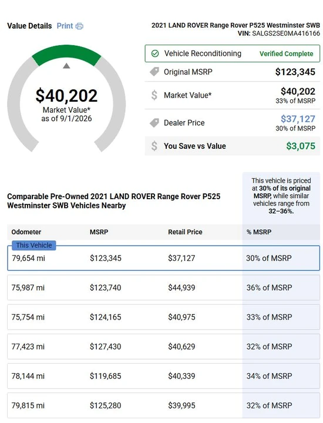Click the You Save amount $3,075
The width and height of the screenshot is (323, 423).
point(301,146)
